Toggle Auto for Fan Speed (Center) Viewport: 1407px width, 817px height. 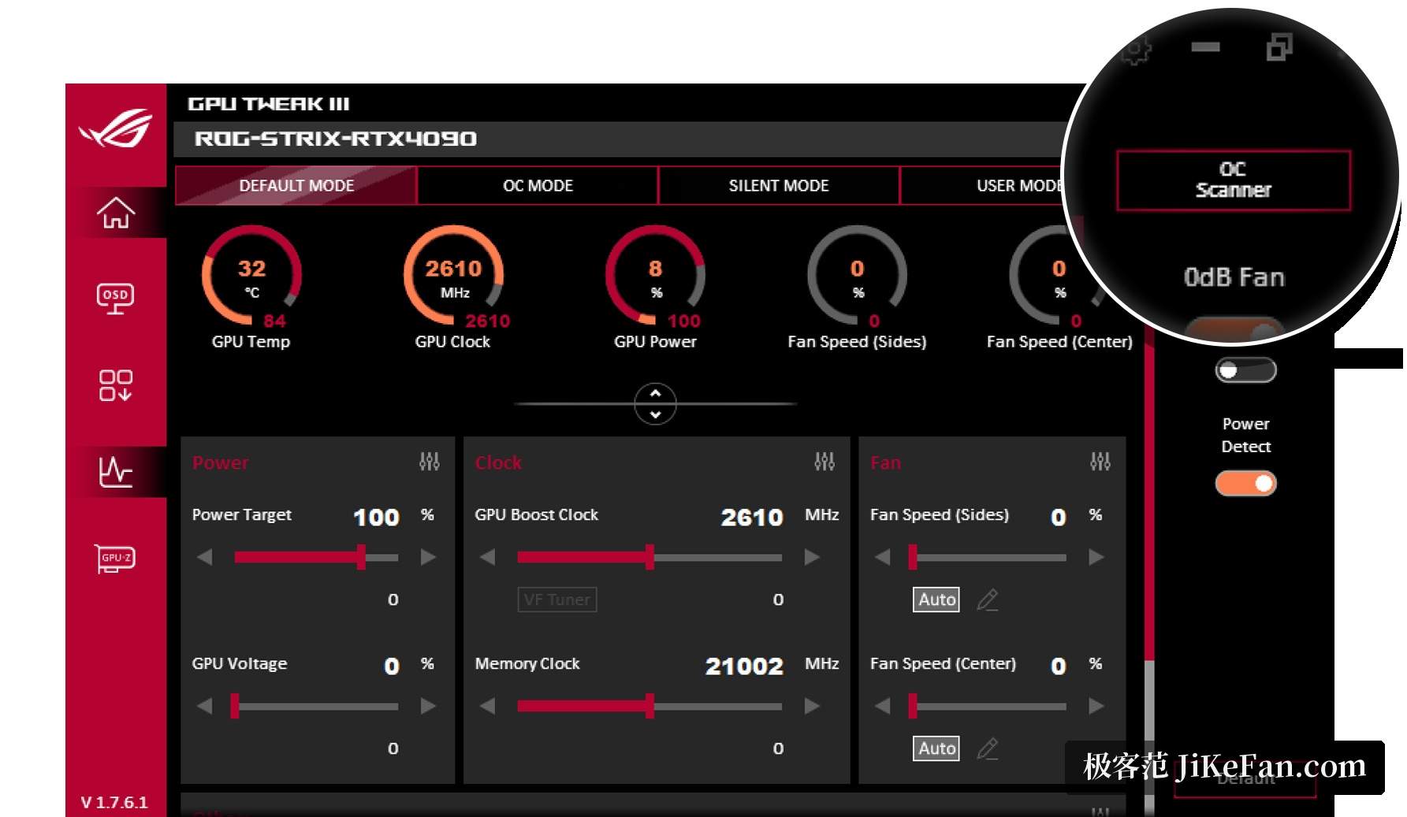(x=936, y=748)
